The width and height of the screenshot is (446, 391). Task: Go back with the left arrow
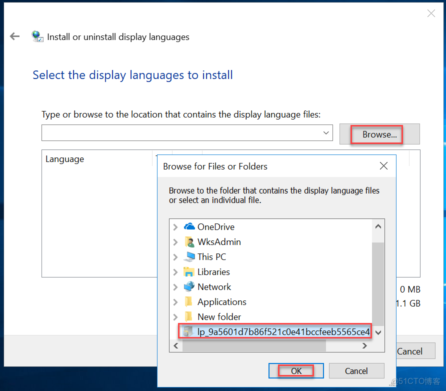point(14,36)
